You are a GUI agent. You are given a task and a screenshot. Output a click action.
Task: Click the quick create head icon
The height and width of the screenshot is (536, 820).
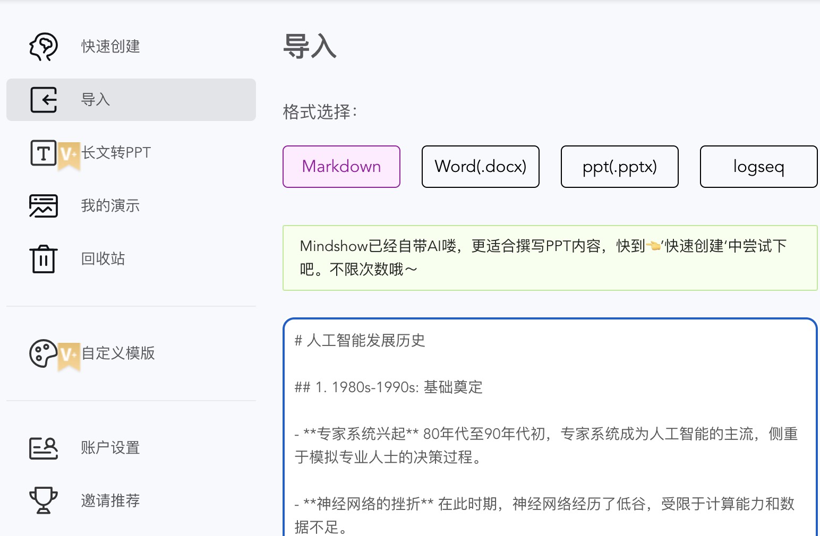click(x=44, y=47)
